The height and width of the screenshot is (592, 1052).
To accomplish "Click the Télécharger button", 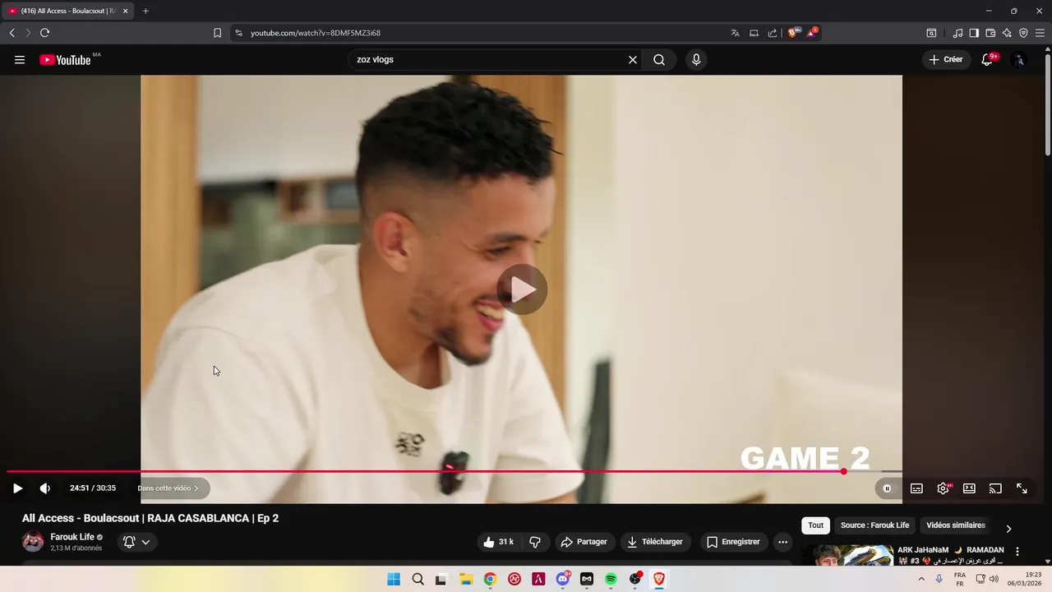I will [x=655, y=542].
